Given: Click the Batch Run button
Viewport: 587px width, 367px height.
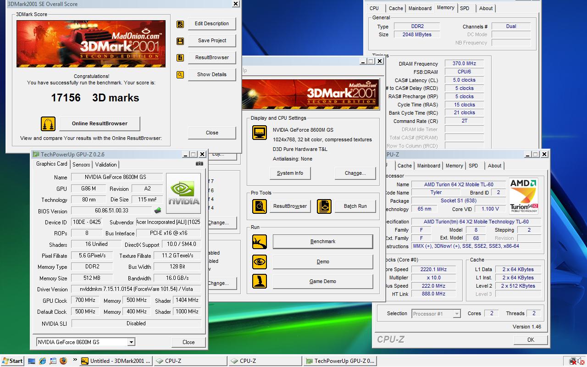Looking at the screenshot, I should click(355, 206).
